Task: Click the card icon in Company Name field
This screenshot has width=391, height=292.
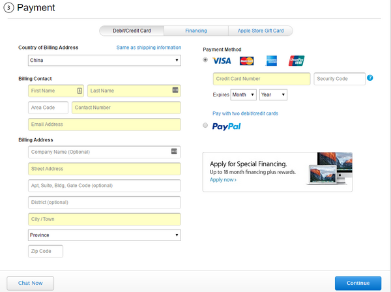Action: [x=174, y=151]
